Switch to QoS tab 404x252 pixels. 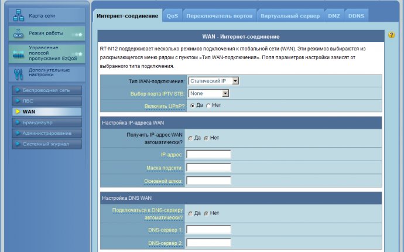click(172, 16)
